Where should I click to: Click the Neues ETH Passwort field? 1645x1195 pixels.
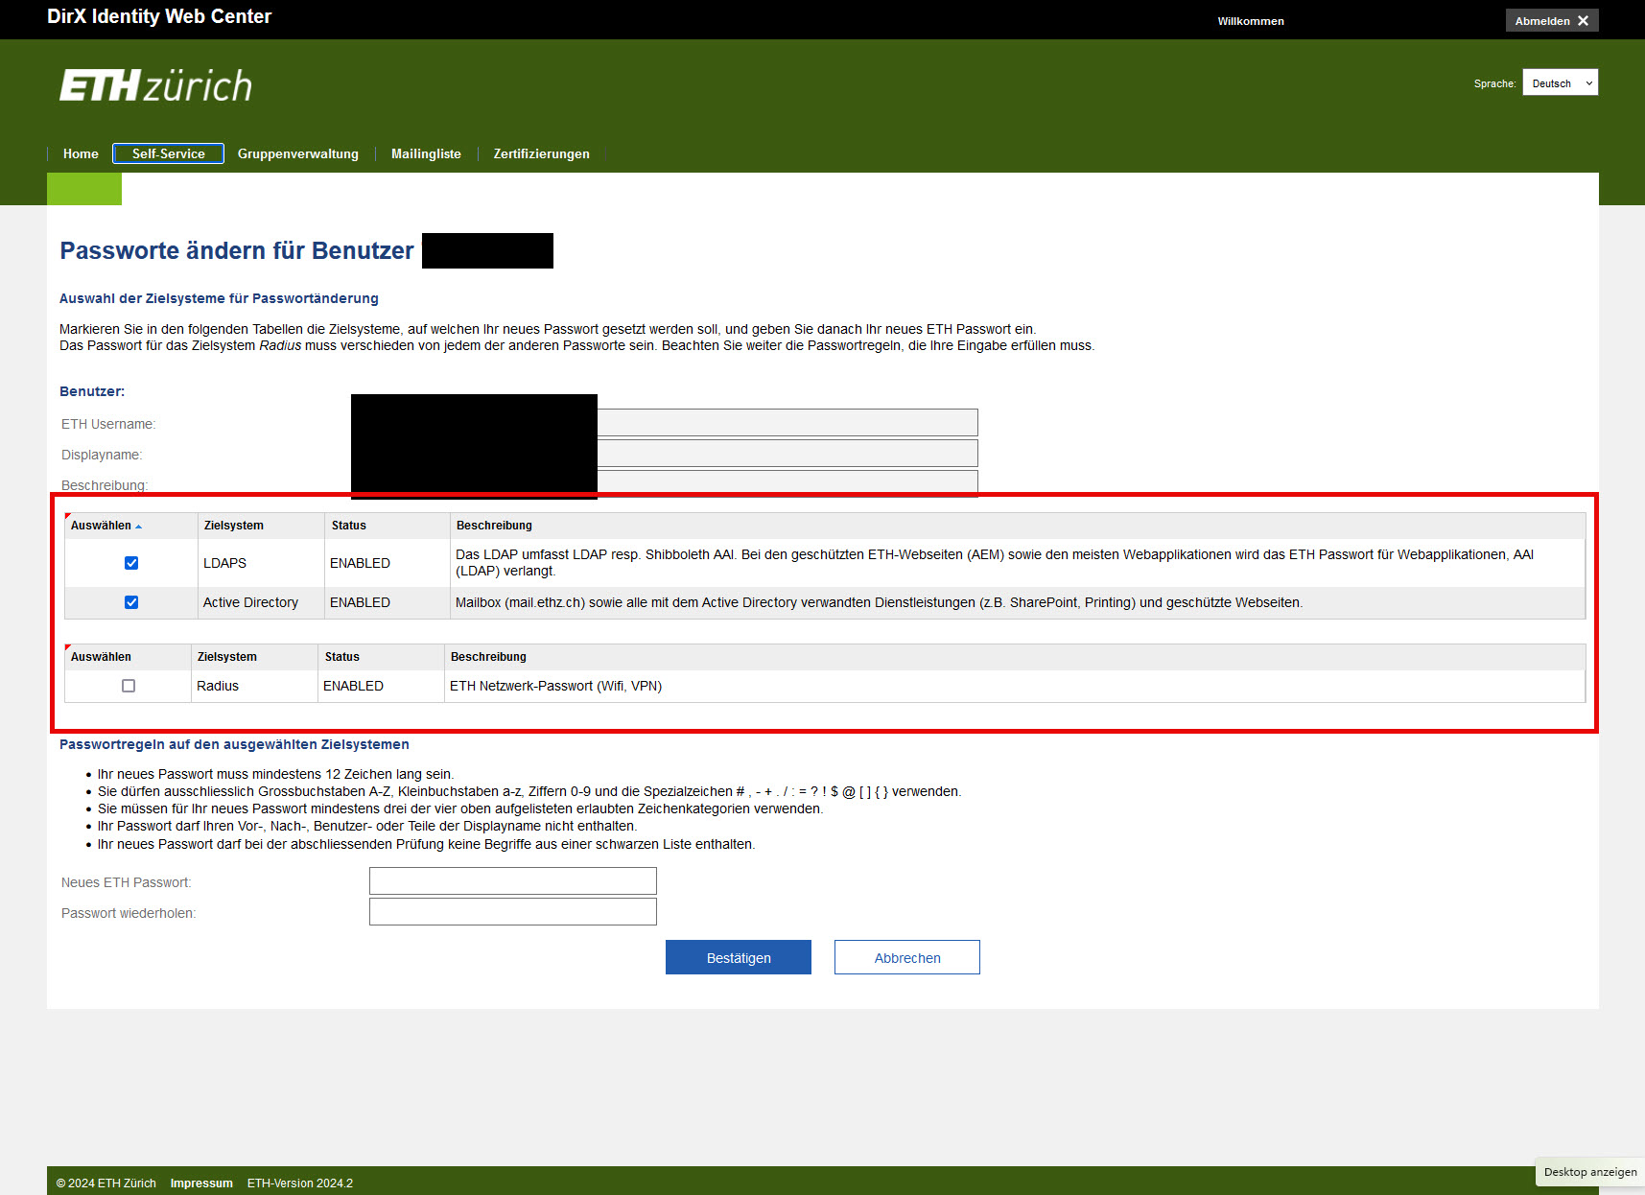tap(513, 881)
